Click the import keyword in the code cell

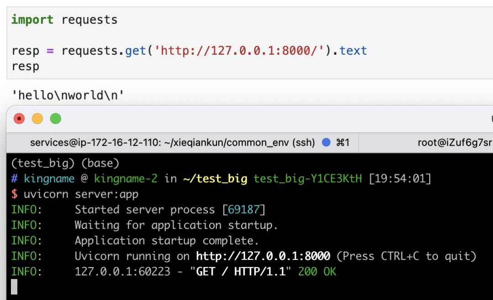32,20
